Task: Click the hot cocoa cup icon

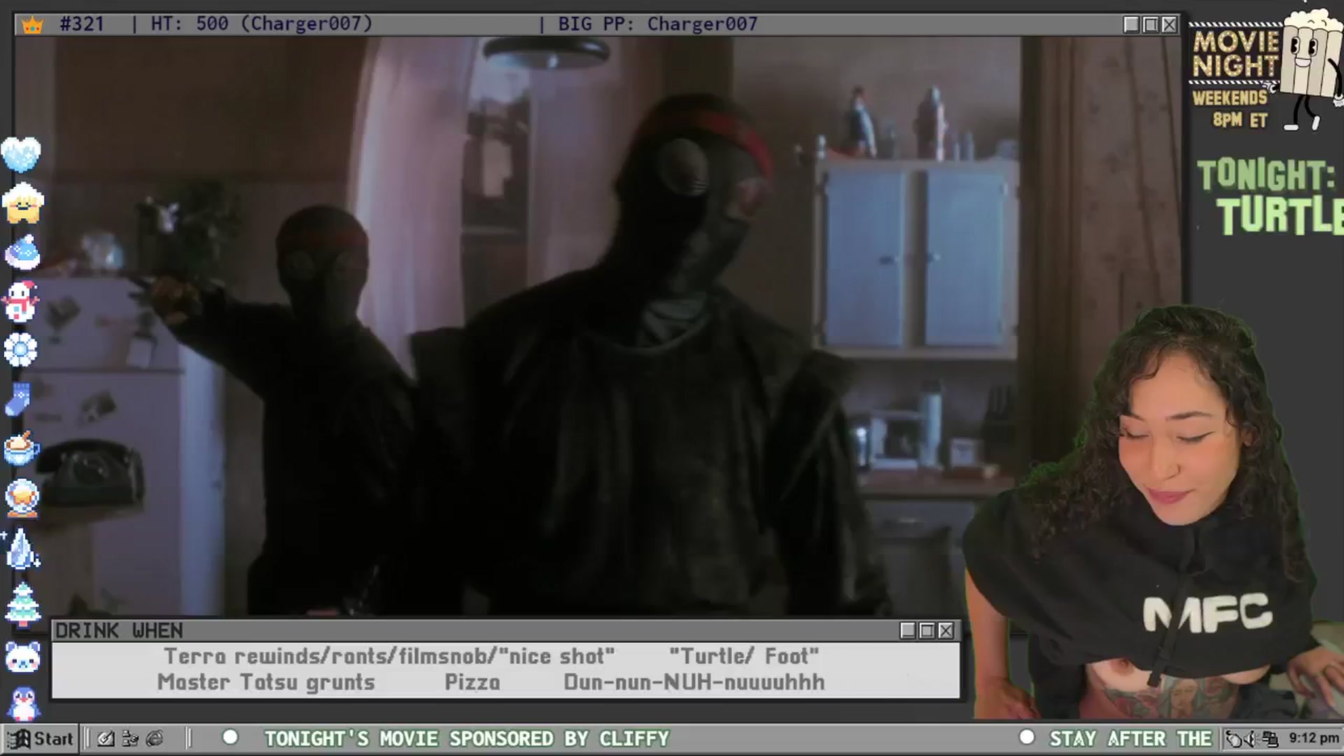Action: (21, 449)
